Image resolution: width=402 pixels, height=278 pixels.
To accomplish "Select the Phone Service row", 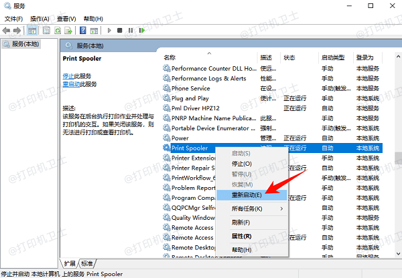I will click(x=190, y=88).
